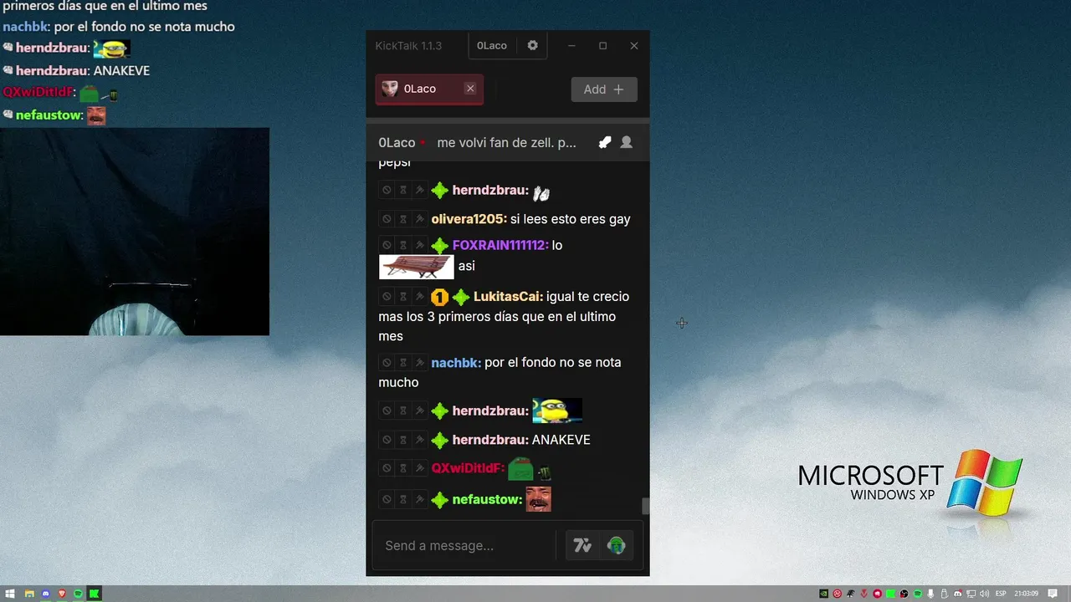The width and height of the screenshot is (1071, 602).
Task: Select the 0Laco chatroom tab
Action: coord(429,89)
